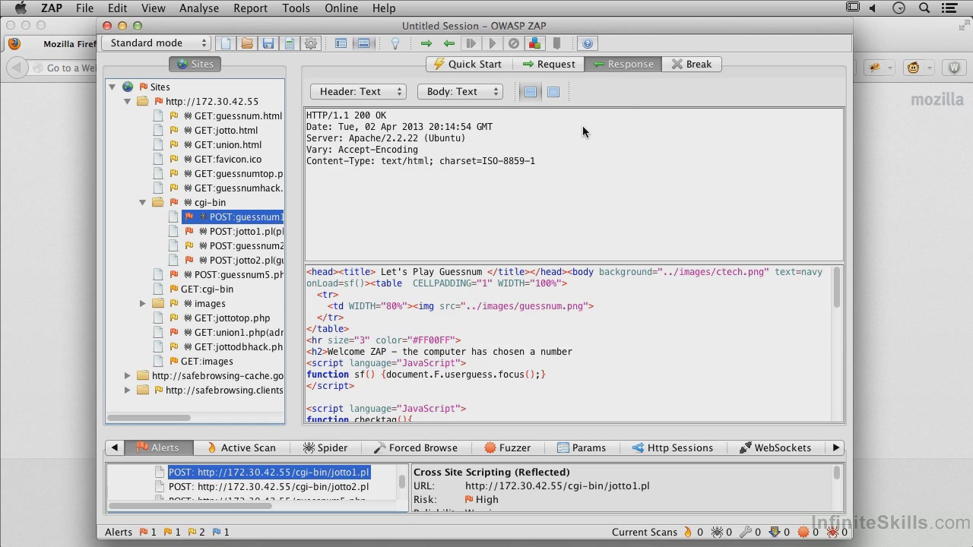Open the Apple menu

[x=21, y=8]
